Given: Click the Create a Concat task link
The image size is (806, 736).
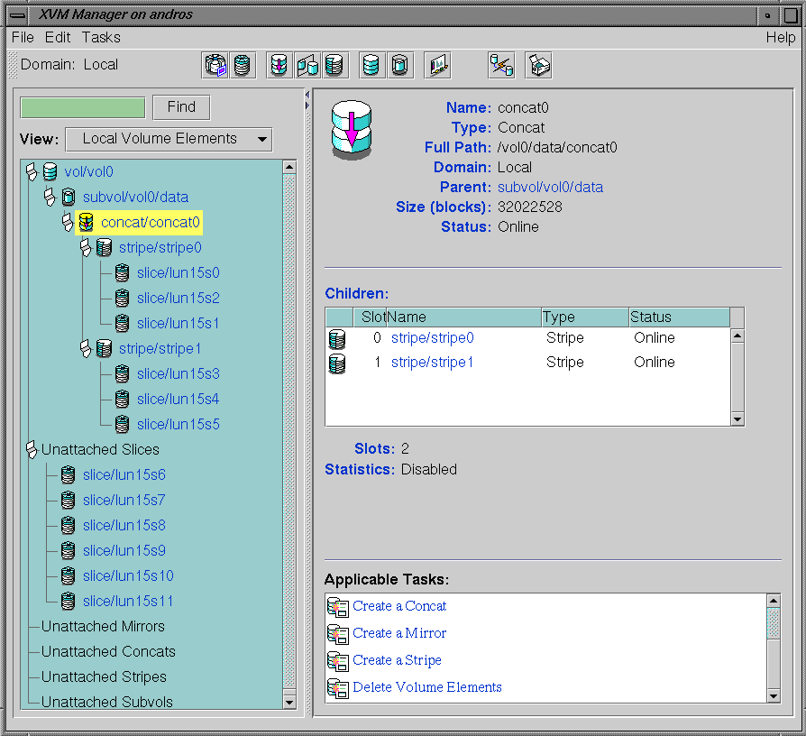Looking at the screenshot, I should click(399, 606).
